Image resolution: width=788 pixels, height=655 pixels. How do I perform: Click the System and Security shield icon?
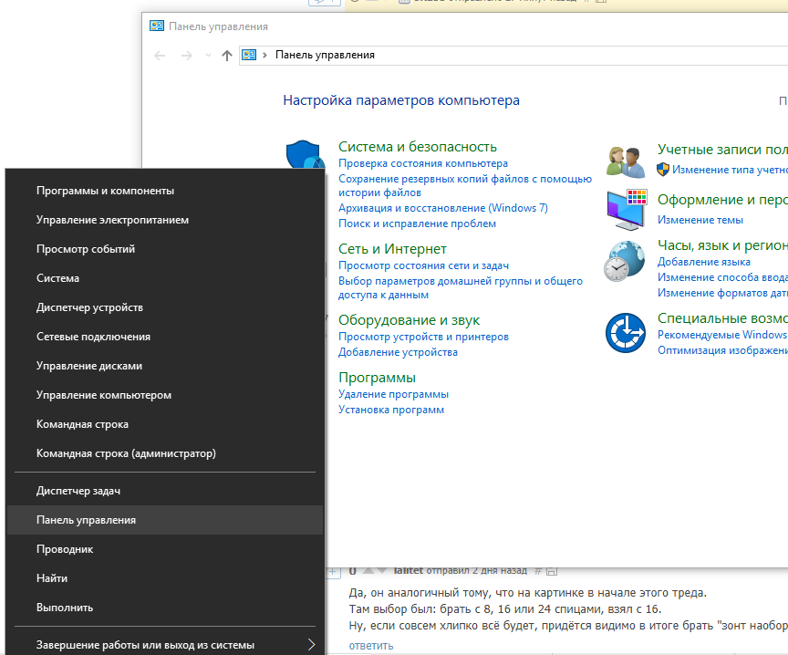[305, 155]
